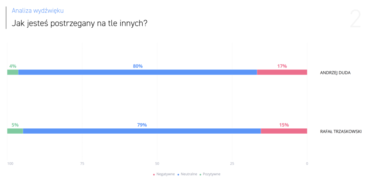Screen dimensions: 368x181
Task: Click the 80% value label
Action: click(138, 66)
